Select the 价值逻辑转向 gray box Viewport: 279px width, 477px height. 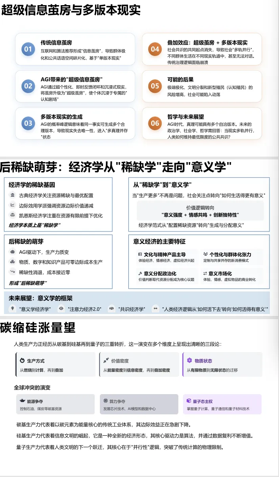pos(200,211)
